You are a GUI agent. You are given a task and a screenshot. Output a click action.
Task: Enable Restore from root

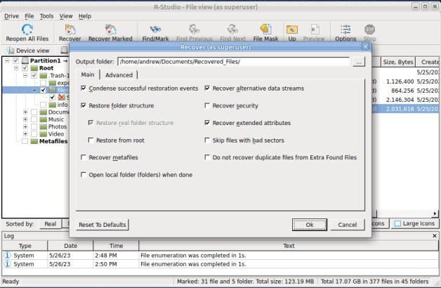(91, 140)
